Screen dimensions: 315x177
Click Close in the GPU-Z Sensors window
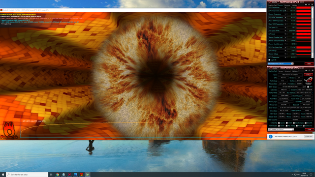pos(309,63)
